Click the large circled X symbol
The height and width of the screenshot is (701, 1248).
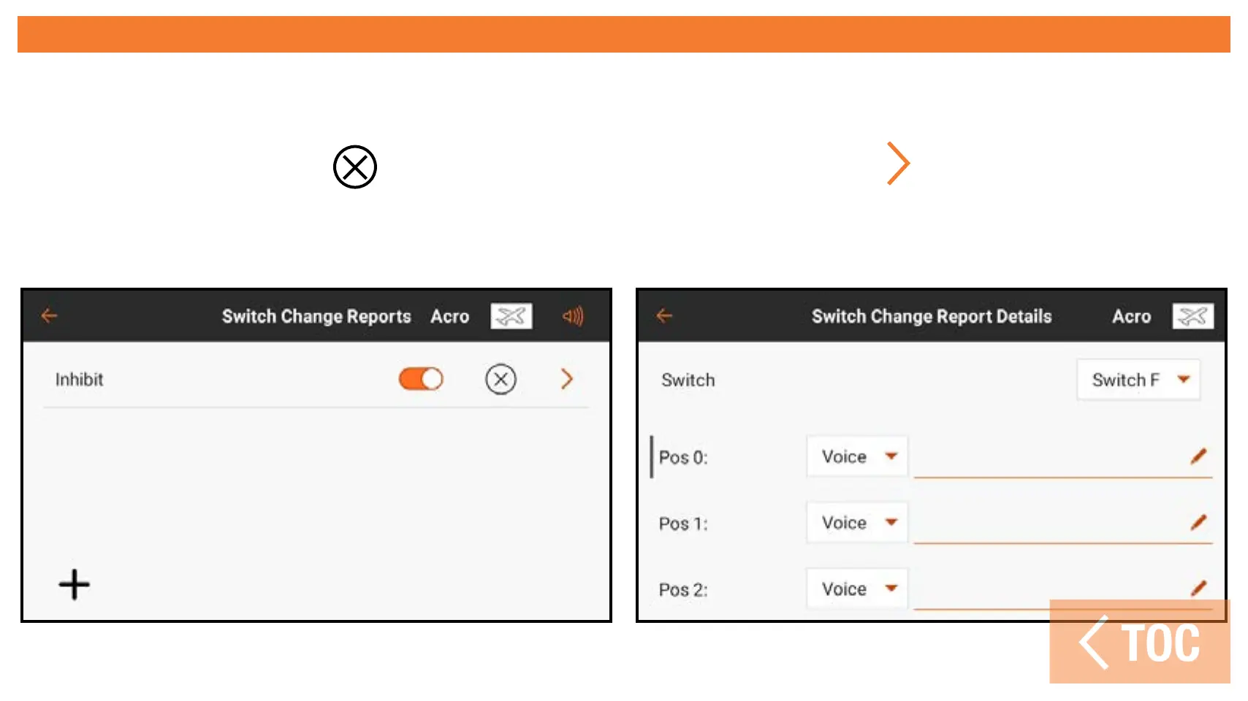pyautogui.click(x=355, y=166)
